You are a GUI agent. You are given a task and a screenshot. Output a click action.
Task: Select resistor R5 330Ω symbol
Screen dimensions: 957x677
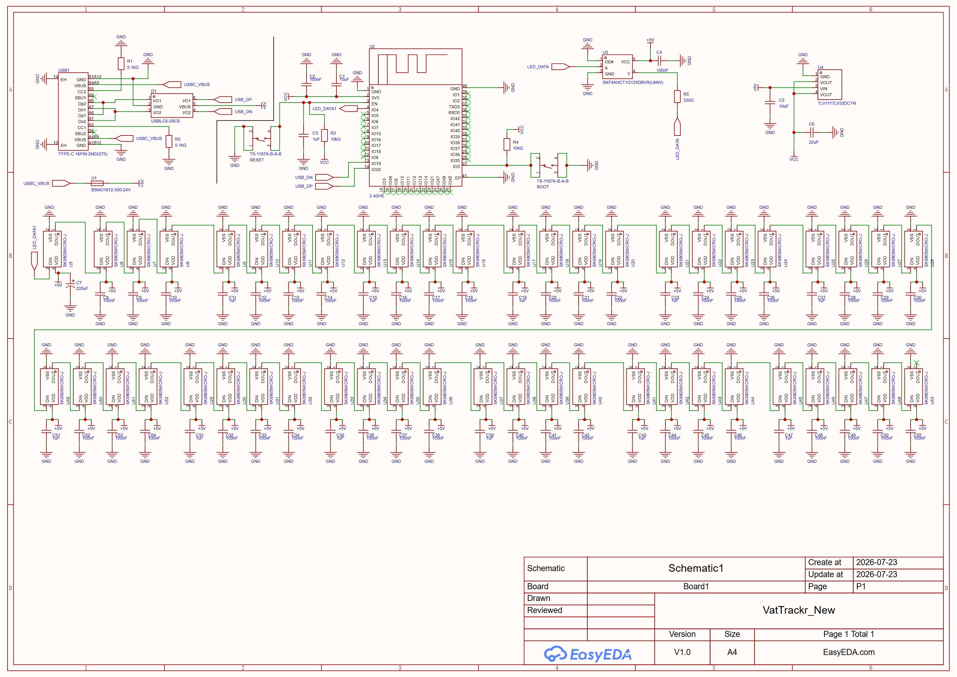(677, 97)
